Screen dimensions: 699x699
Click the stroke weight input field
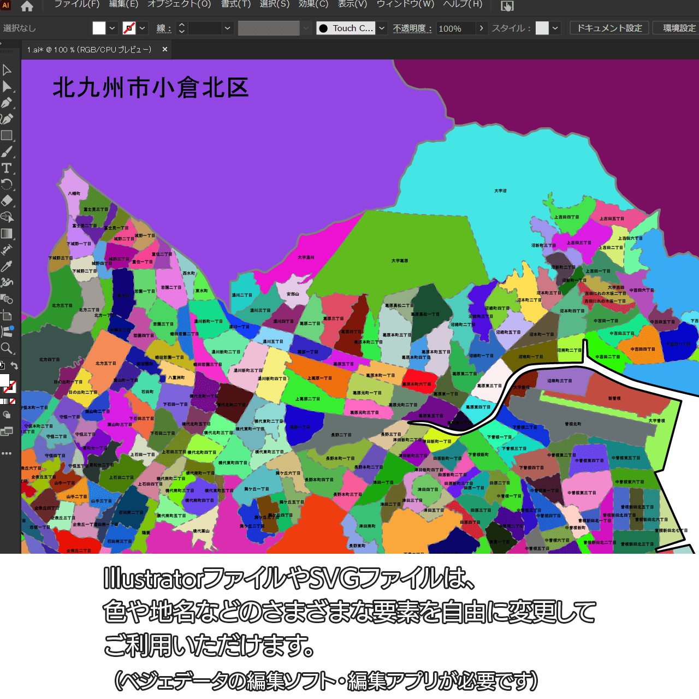(205, 28)
